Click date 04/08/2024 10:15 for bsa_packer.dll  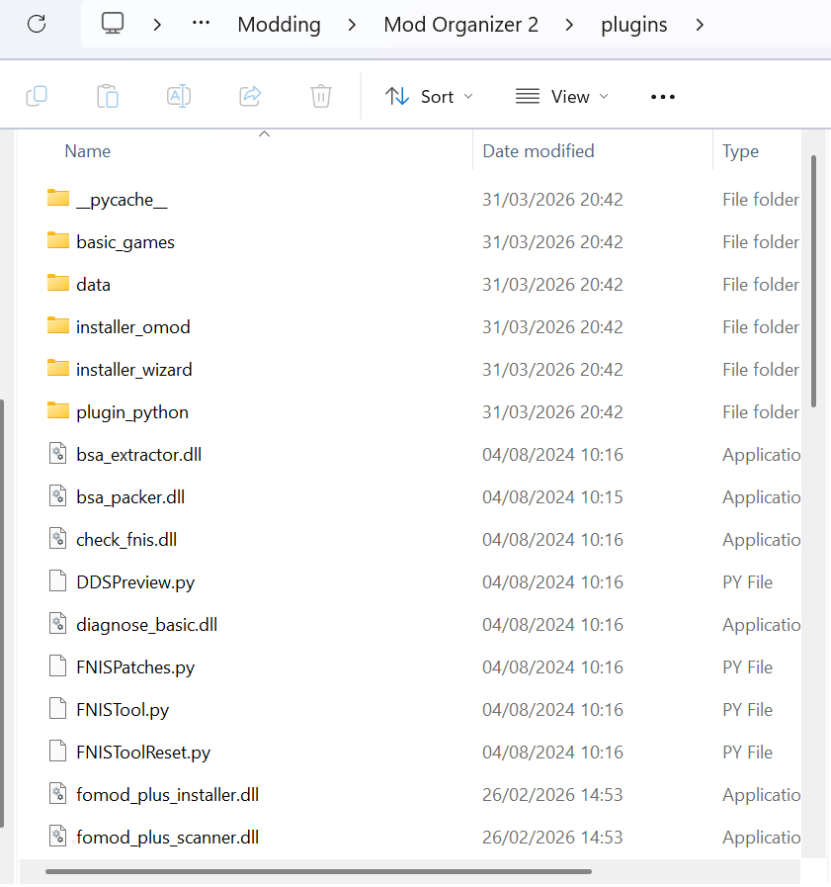click(x=552, y=496)
